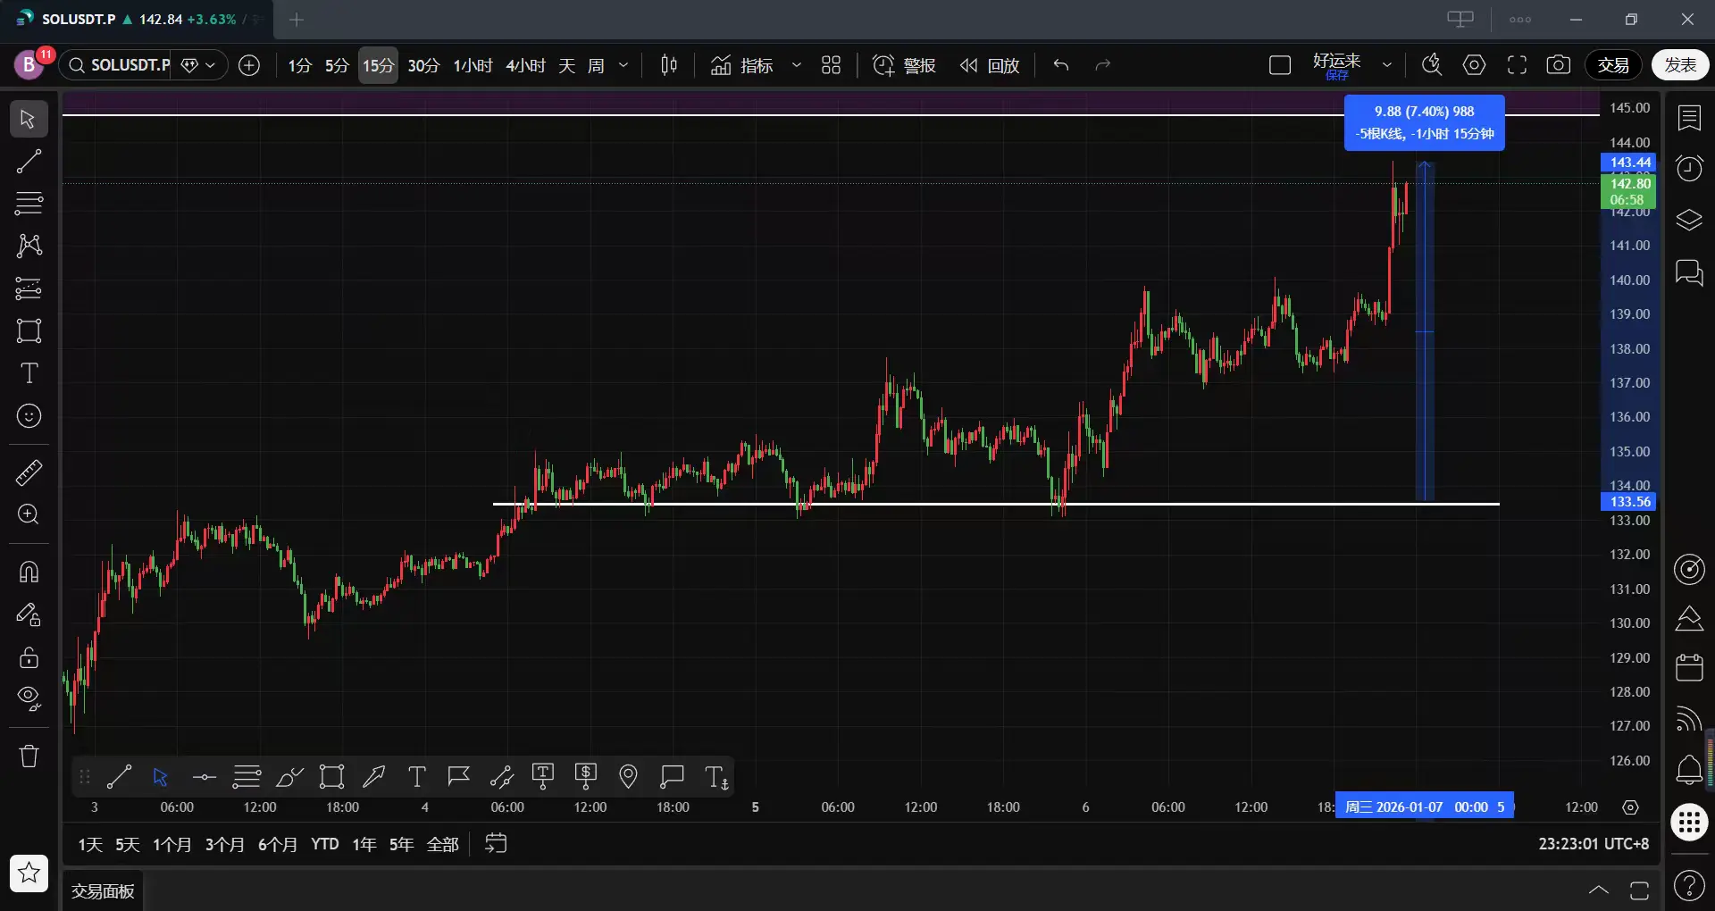Image resolution: width=1715 pixels, height=911 pixels.
Task: Select the trend line tool in left sidebar
Action: pos(29,161)
